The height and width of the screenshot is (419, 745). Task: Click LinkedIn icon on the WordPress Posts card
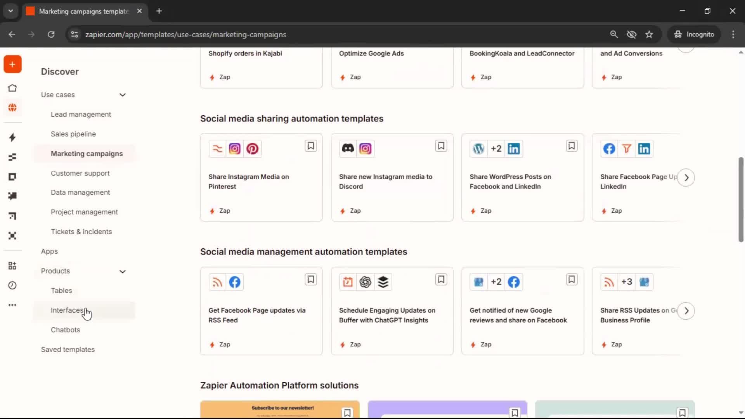click(x=514, y=149)
